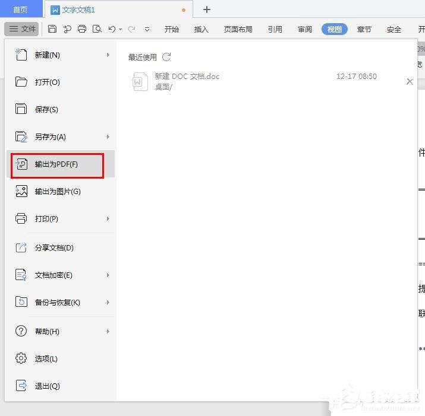Click the 选项 gear icon
The height and width of the screenshot is (416, 425).
pos(21,358)
